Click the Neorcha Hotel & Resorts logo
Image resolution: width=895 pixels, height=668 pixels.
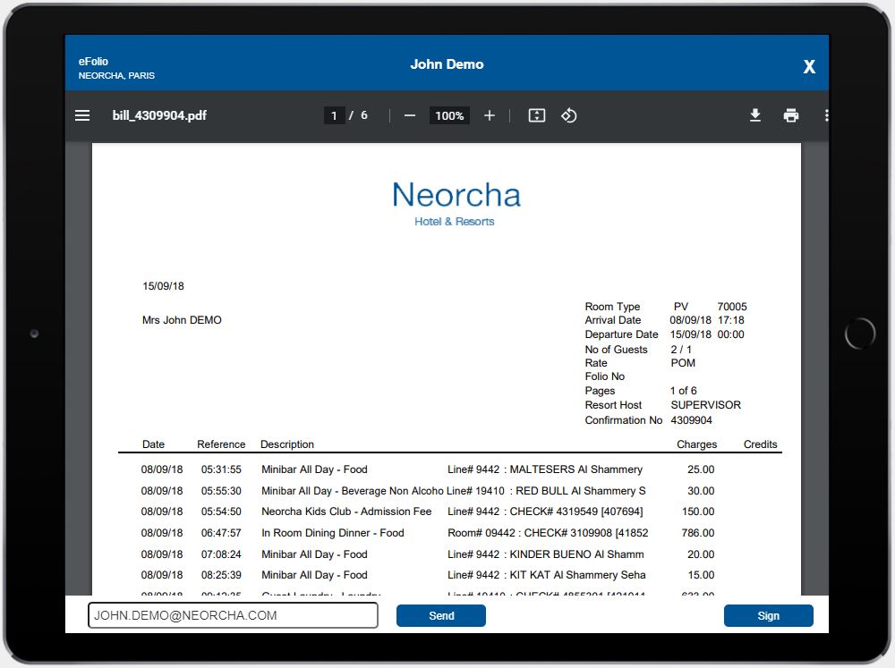pos(456,204)
